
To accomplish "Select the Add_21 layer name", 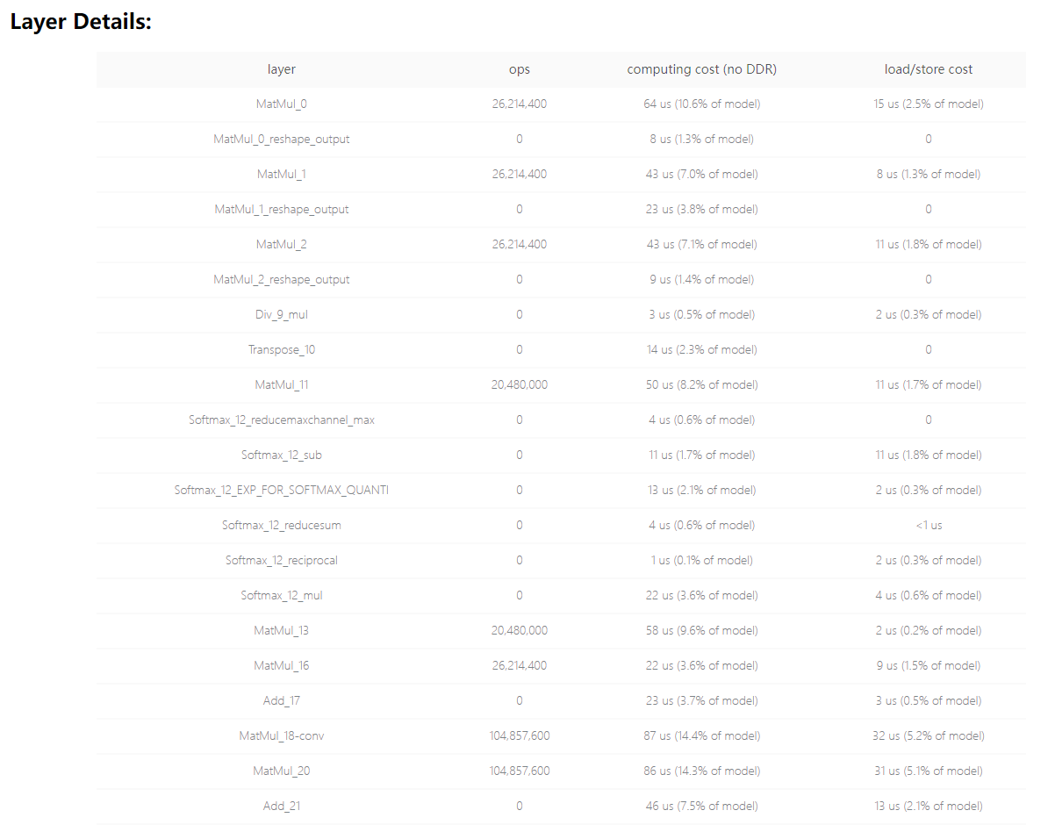I will click(282, 806).
